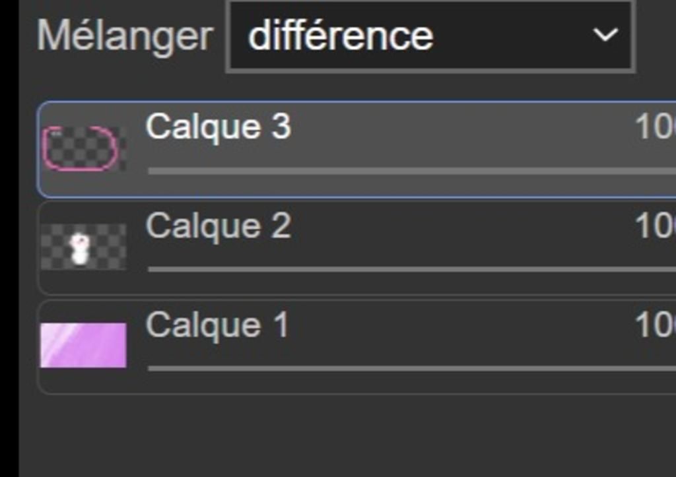This screenshot has height=477, width=676.
Task: Click the empty panel area below Calque 1
Action: [330, 435]
